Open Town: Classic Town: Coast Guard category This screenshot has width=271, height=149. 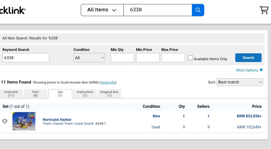click(68, 124)
